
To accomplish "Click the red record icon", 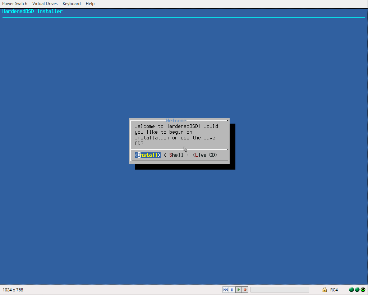I will [245, 290].
